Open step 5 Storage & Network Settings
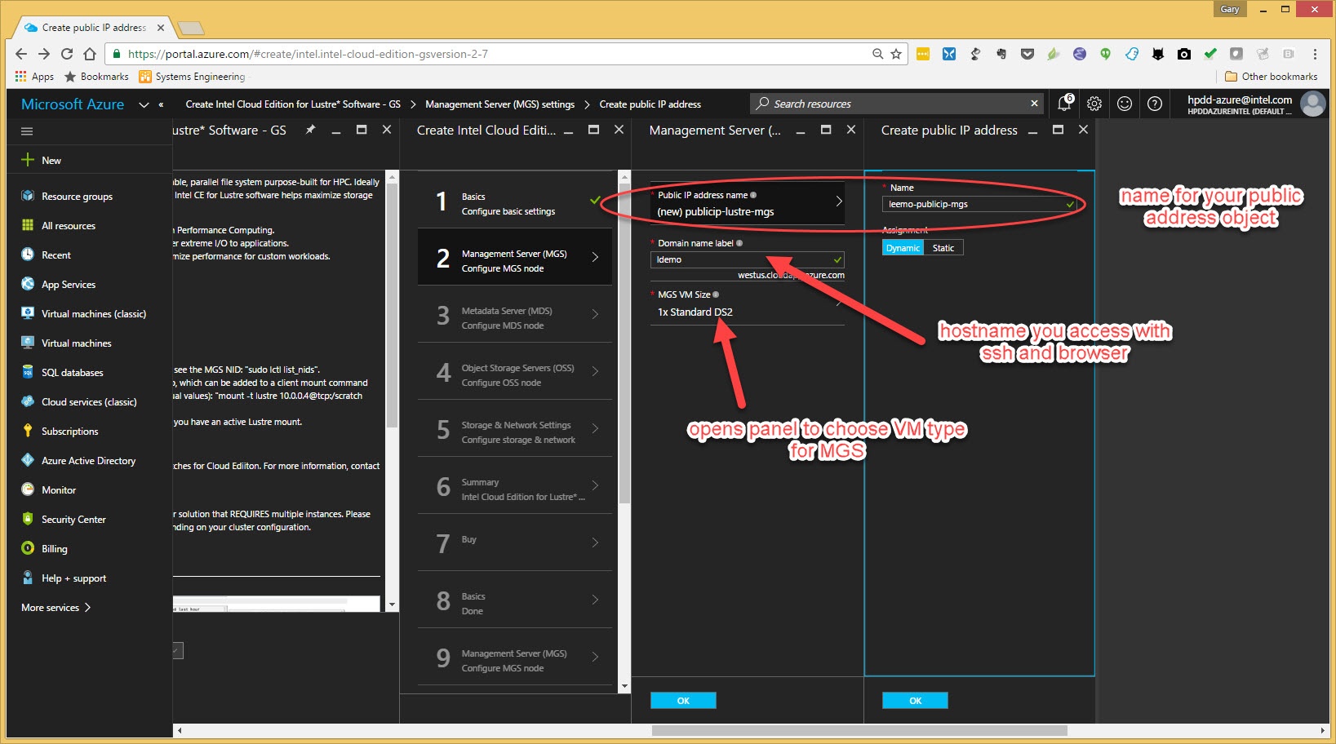 click(515, 428)
